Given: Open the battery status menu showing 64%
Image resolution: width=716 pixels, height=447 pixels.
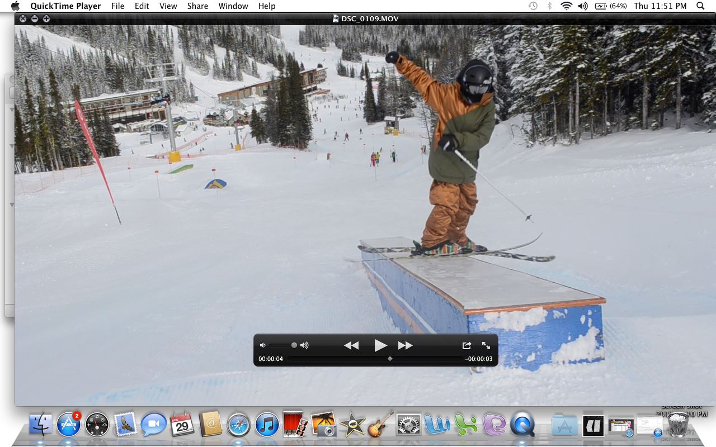Looking at the screenshot, I should point(603,6).
